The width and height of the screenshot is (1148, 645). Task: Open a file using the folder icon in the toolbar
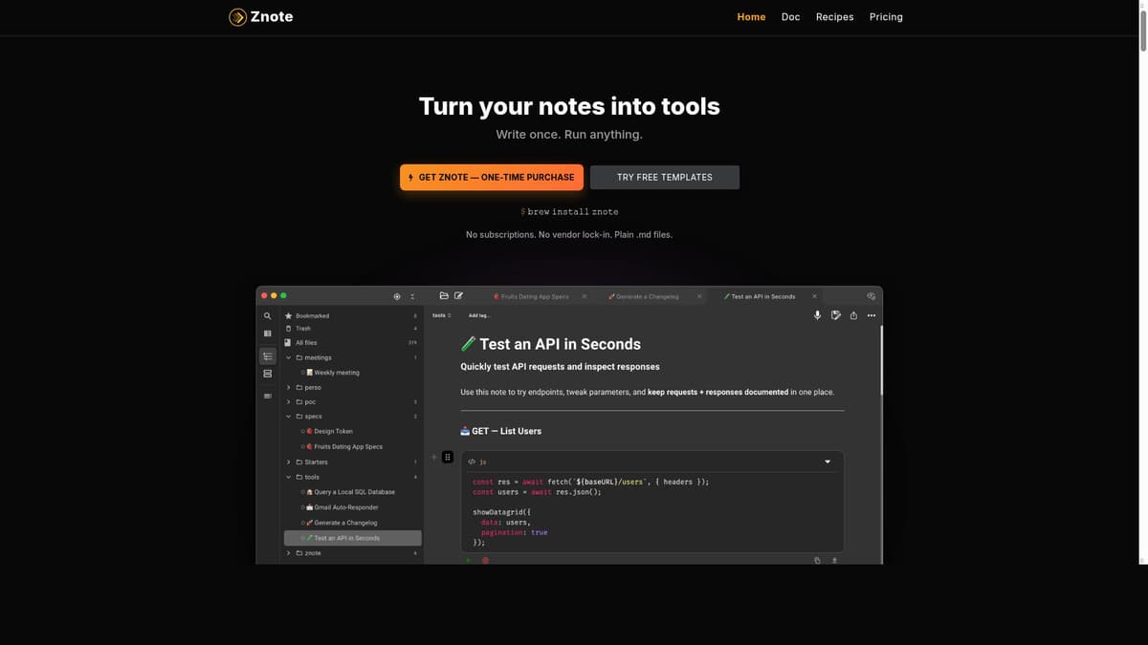point(442,296)
